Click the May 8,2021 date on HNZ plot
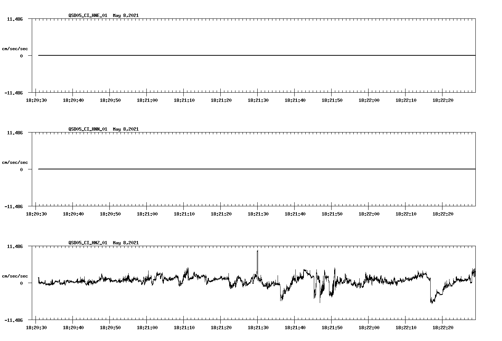 click(126, 243)
